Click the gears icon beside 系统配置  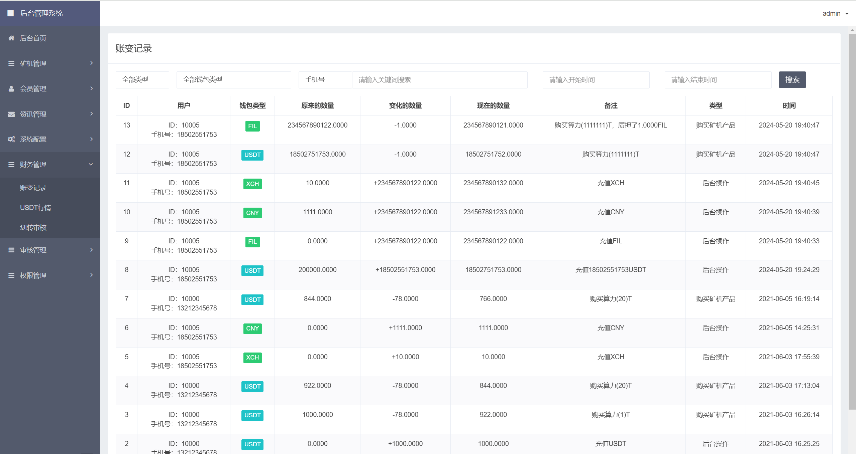coord(11,139)
